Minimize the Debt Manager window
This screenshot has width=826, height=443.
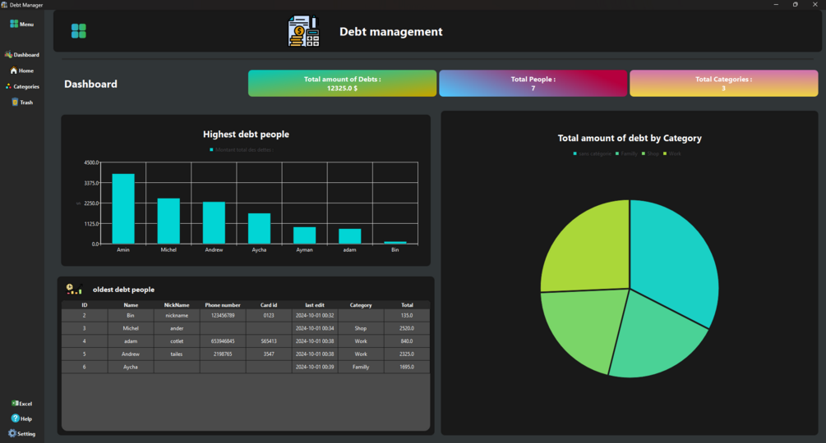(776, 5)
